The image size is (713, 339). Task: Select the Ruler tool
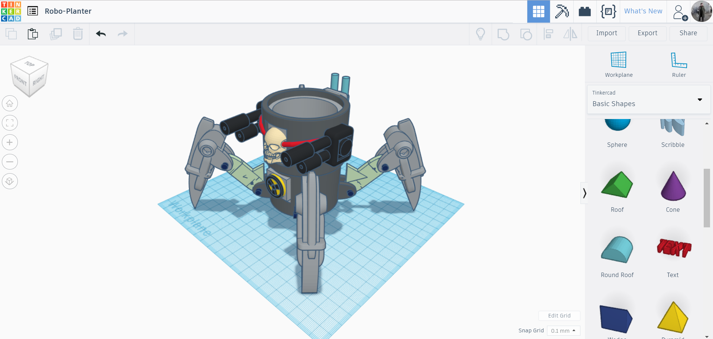679,65
